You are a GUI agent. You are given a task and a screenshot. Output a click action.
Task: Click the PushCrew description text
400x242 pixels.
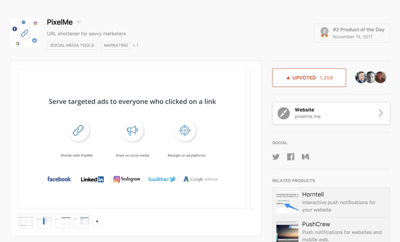[x=342, y=236]
